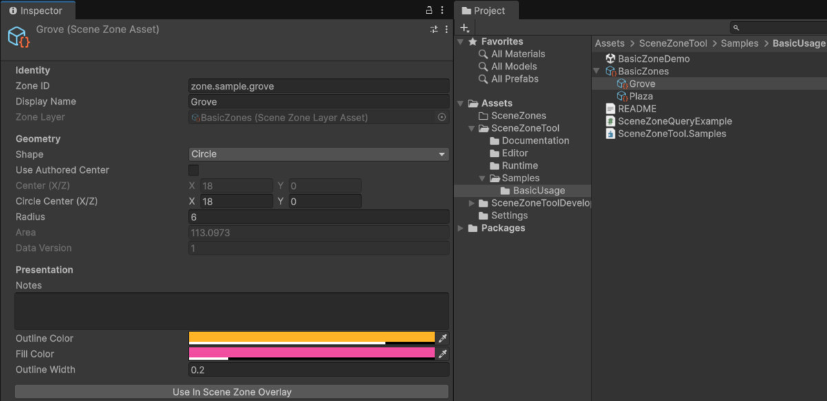Select the SceneZoneQueryExample script
Image resolution: width=827 pixels, height=401 pixels.
pyautogui.click(x=668, y=121)
